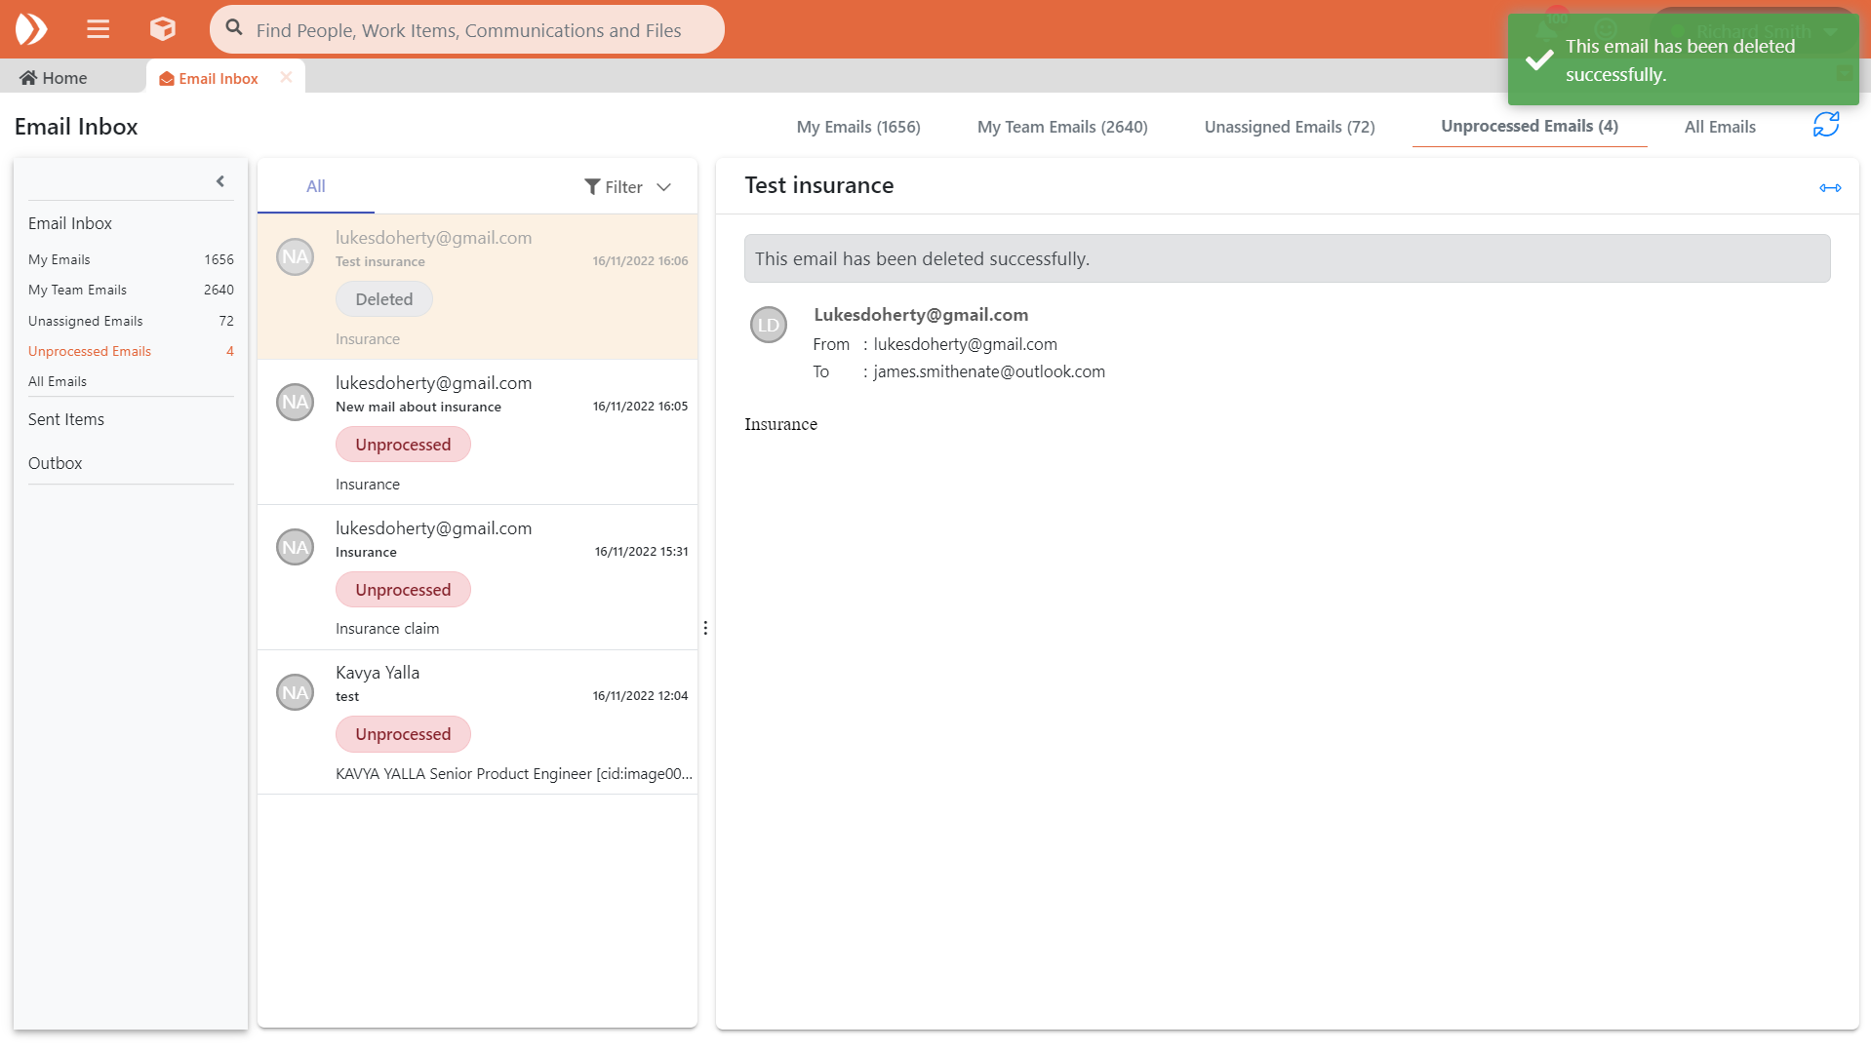Switch to Unassigned Emails (72) tab
The height and width of the screenshot is (1051, 1871).
point(1289,127)
